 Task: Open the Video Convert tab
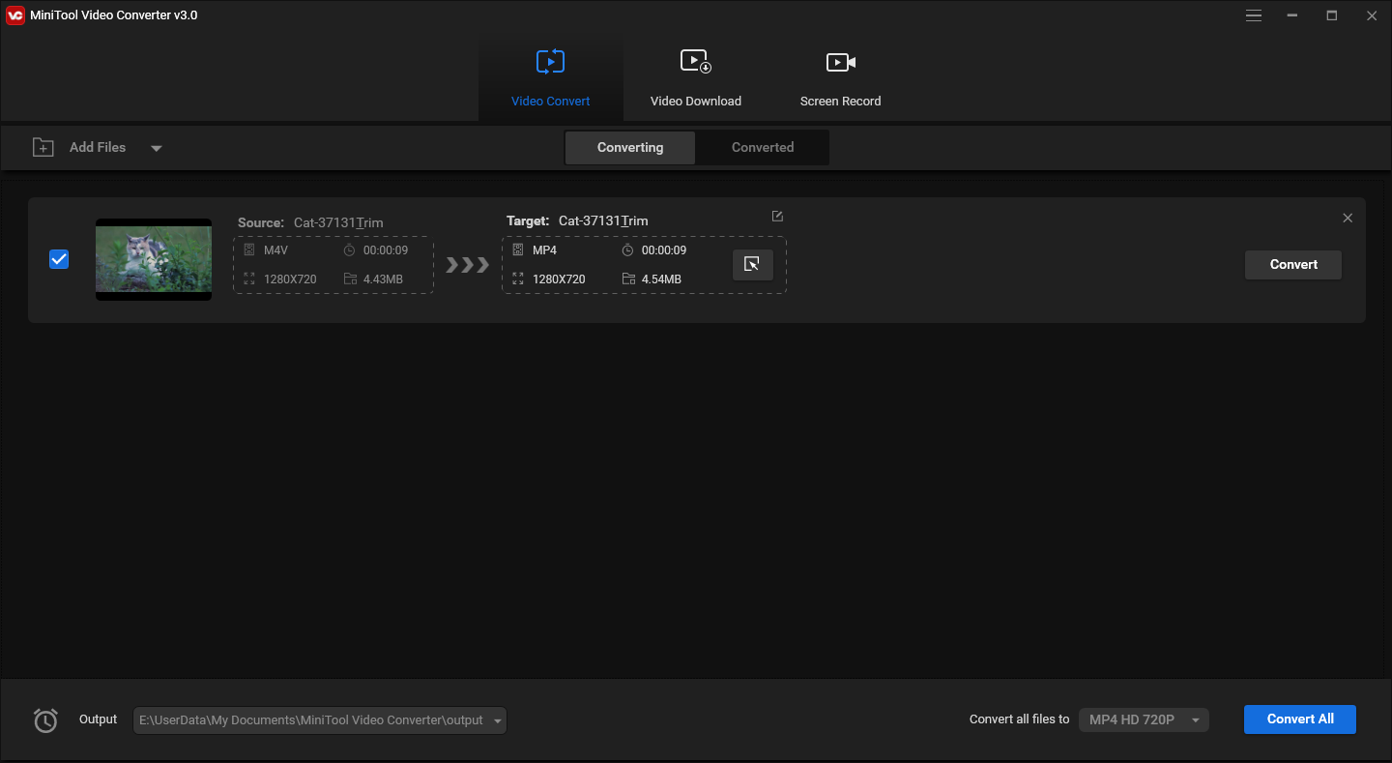[550, 78]
